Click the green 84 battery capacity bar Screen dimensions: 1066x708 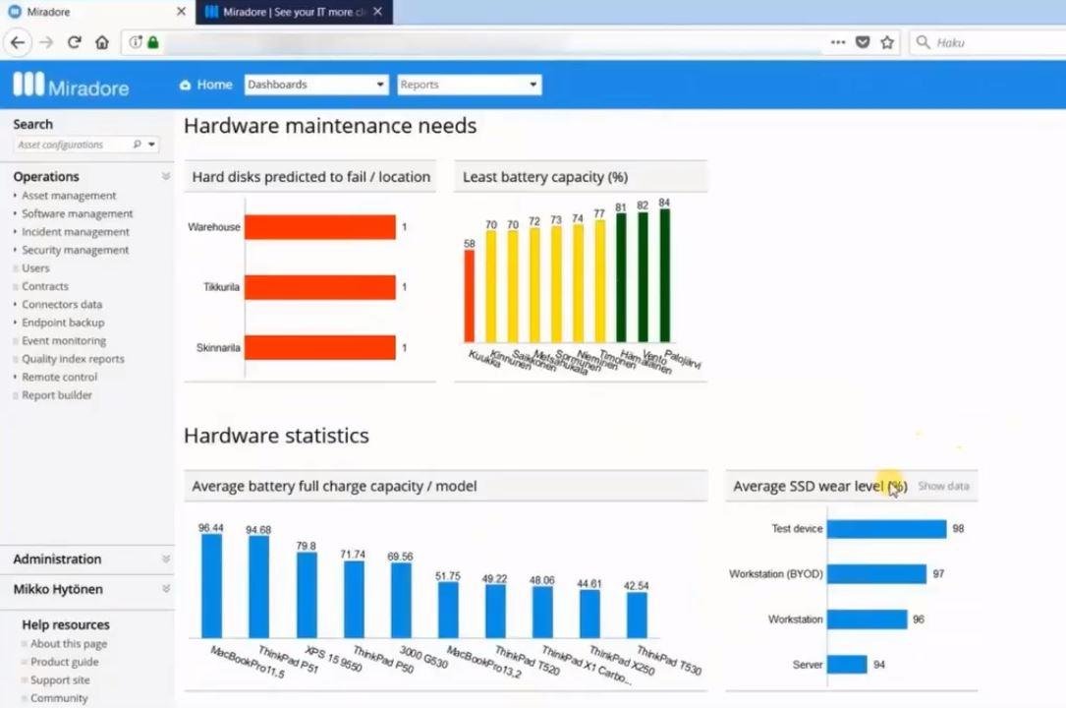tap(665, 275)
